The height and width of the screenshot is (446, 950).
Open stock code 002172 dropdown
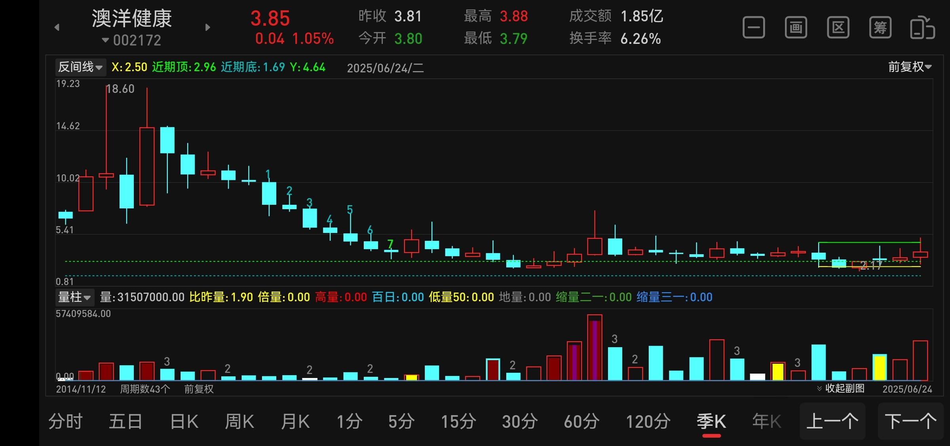(x=132, y=40)
